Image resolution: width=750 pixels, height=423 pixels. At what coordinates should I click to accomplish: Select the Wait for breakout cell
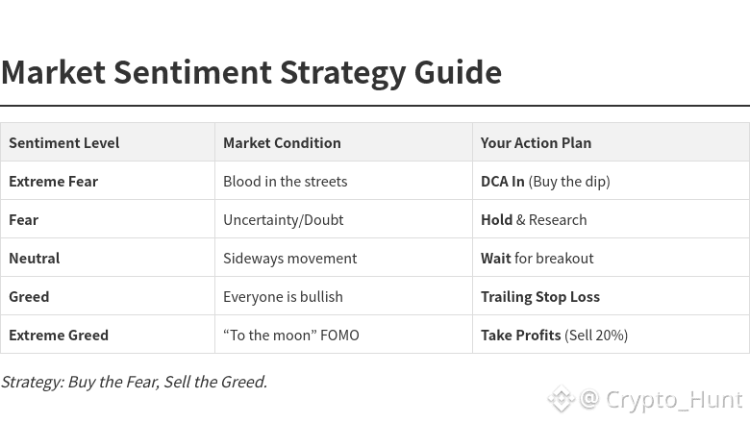537,258
